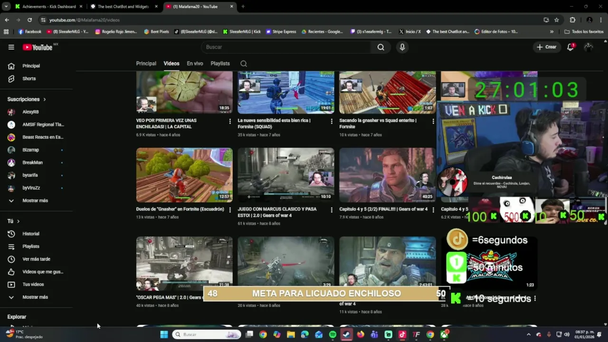This screenshot has height=342, width=608.
Task: Search within the channel using magnifier icon
Action: (x=244, y=64)
